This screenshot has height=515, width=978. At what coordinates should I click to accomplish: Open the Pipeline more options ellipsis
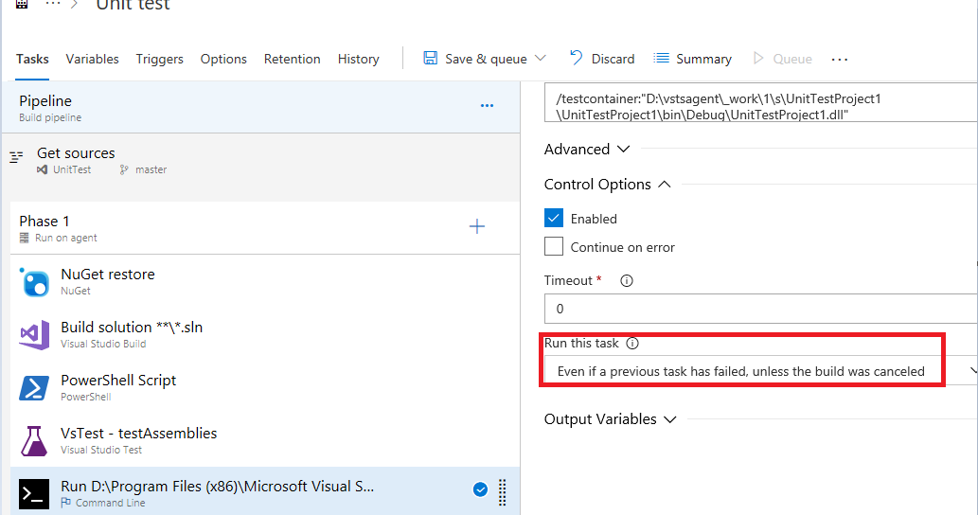click(487, 106)
